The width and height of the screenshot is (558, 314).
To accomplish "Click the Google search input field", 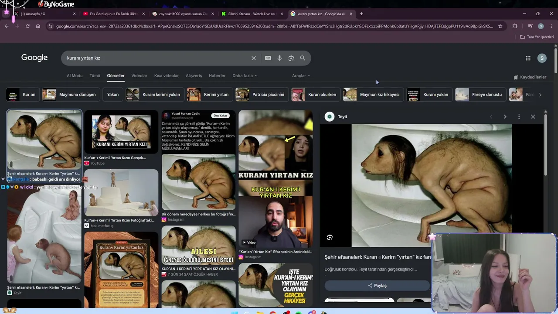I will pyautogui.click(x=157, y=58).
